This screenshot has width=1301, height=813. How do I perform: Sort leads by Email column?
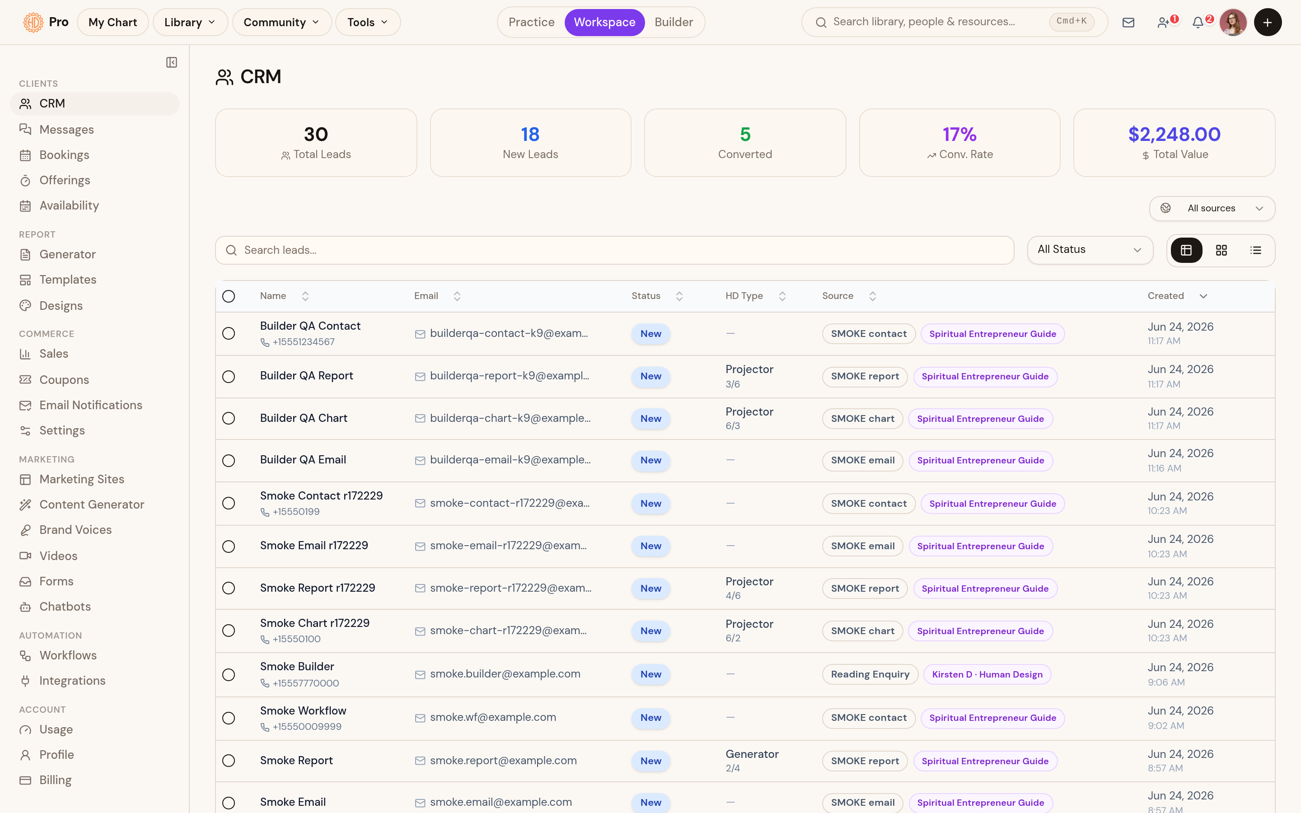[x=438, y=296]
